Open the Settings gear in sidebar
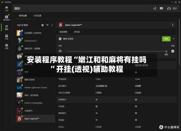The image size is (181, 131). click(x=7, y=46)
